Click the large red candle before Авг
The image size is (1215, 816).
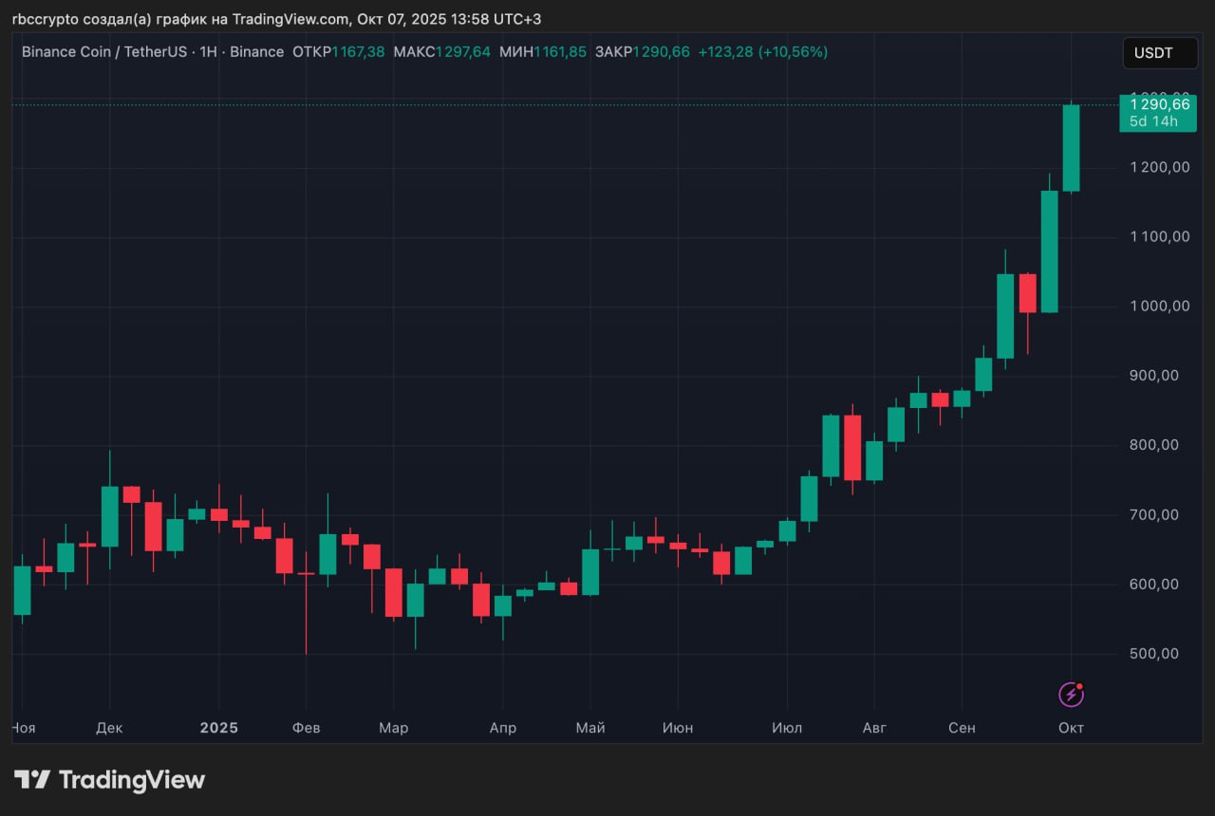pos(852,448)
